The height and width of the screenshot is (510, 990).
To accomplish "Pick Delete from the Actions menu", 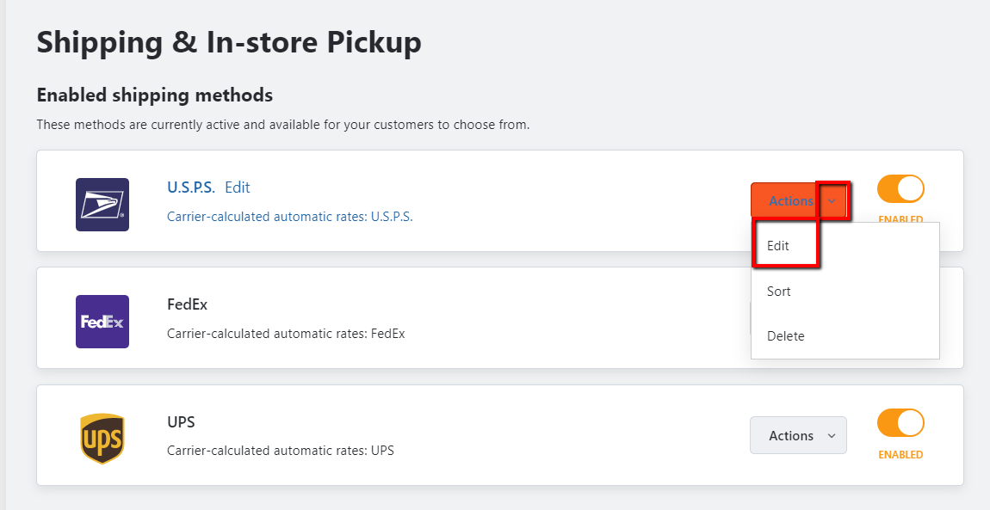I will [x=786, y=336].
